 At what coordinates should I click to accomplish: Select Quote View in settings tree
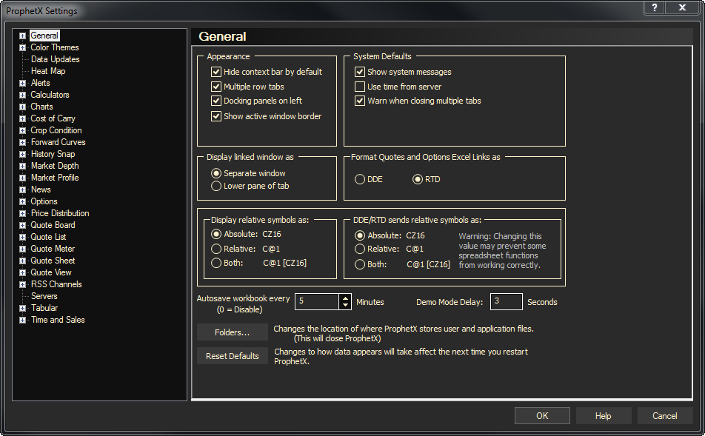[51, 272]
